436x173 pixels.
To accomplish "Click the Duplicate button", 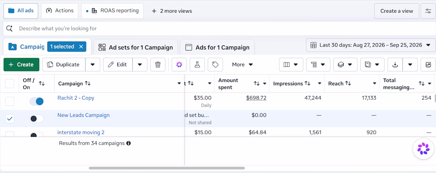I will click(x=64, y=65).
